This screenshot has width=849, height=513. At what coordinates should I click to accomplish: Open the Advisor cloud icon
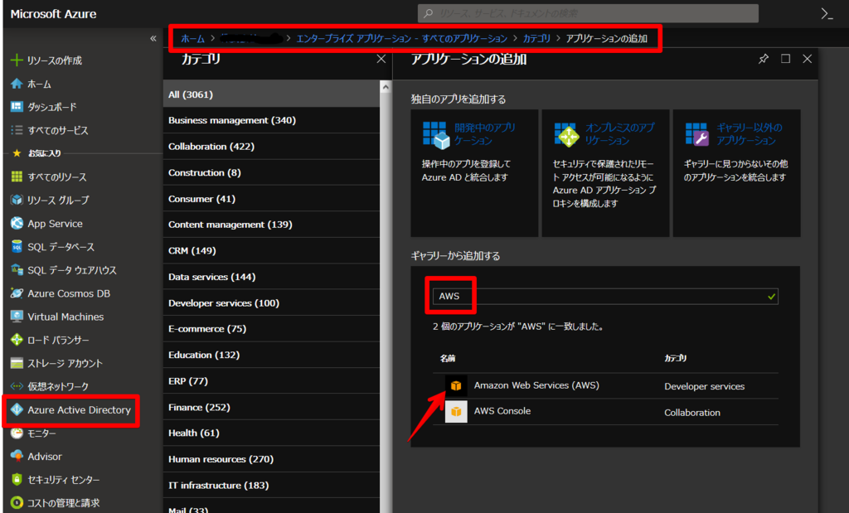coord(17,456)
